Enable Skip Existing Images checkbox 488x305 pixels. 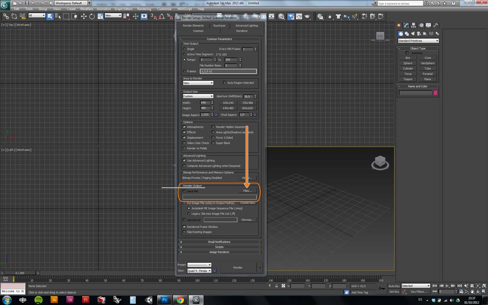(x=184, y=232)
